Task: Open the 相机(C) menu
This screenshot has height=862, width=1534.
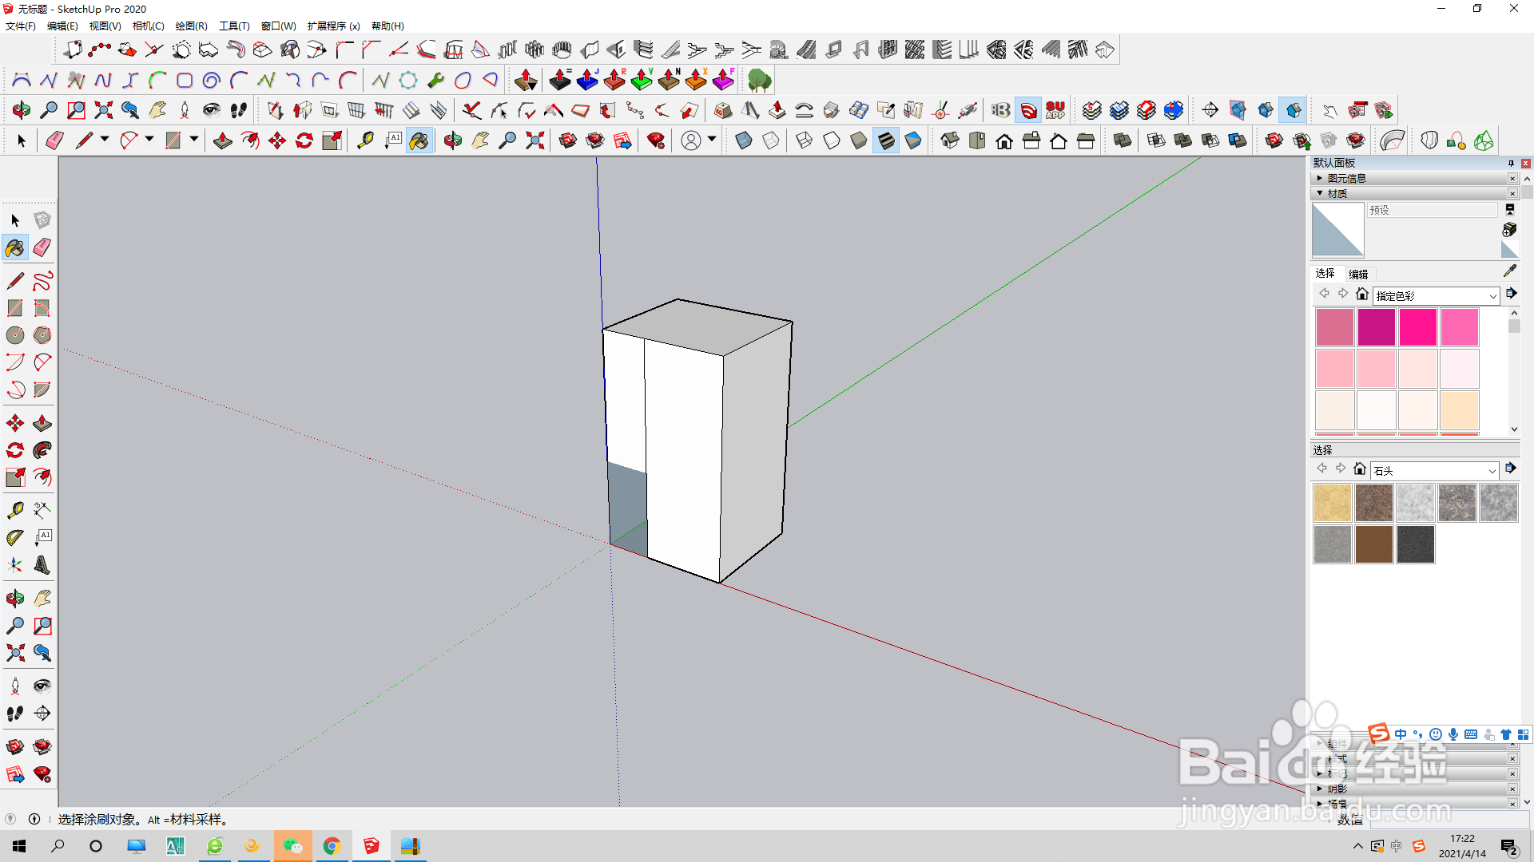Action: 148,26
